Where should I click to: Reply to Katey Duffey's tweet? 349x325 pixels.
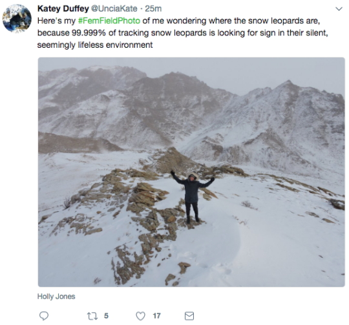pyautogui.click(x=44, y=316)
